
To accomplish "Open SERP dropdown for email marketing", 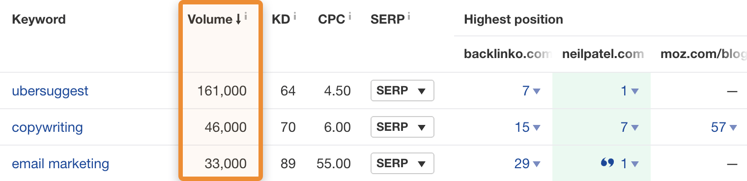I will [x=402, y=163].
